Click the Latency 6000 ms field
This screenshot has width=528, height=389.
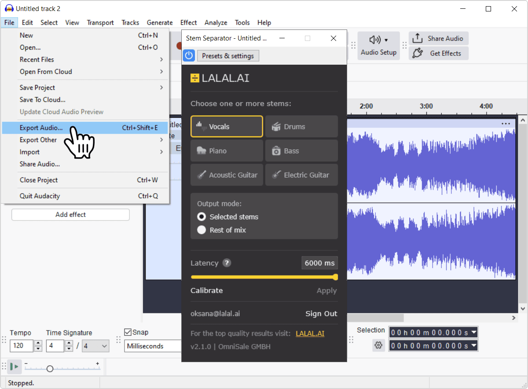pyautogui.click(x=320, y=263)
